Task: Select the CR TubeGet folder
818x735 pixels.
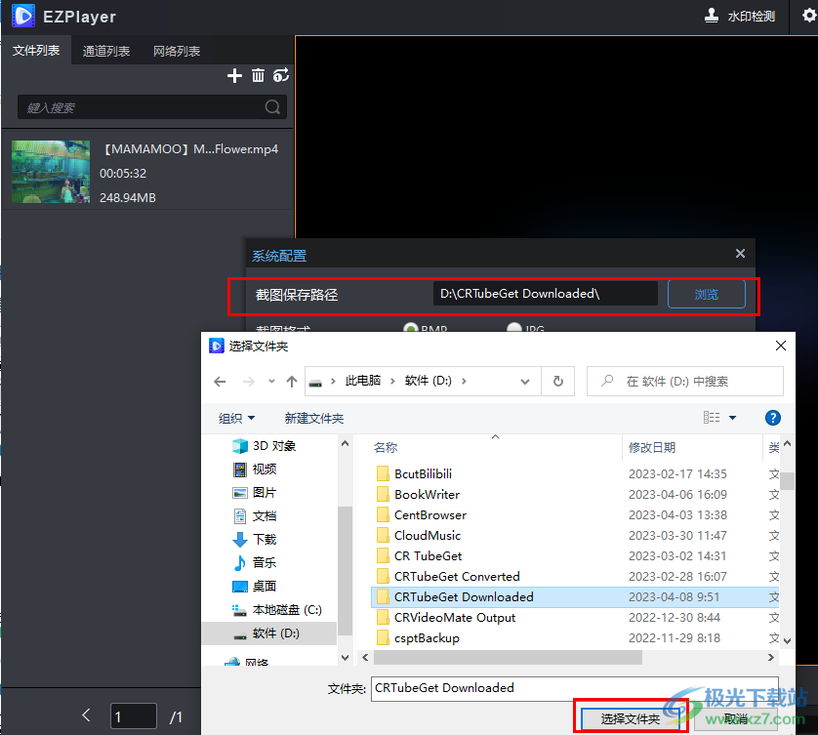Action: [x=428, y=556]
